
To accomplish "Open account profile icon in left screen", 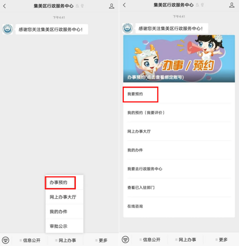I will click(x=112, y=6).
